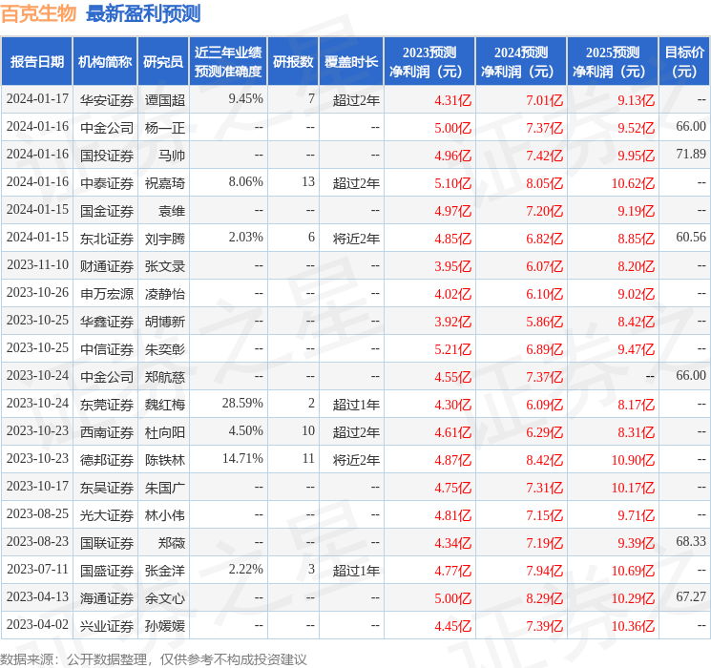Image resolution: width=711 pixels, height=668 pixels.
Task: Click 2024 forecast 8.29亿
Action: pos(545,598)
